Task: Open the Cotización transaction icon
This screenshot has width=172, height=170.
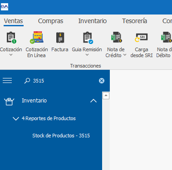Action: click(11, 37)
